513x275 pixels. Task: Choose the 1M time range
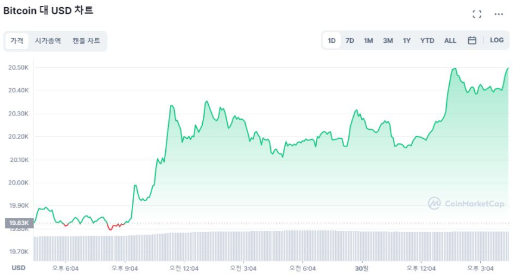point(369,40)
